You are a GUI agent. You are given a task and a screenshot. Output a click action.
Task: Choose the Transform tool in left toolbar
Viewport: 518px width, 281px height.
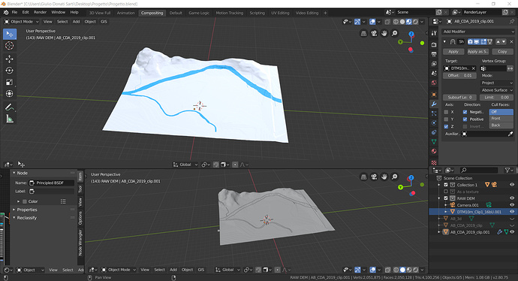coord(10,94)
